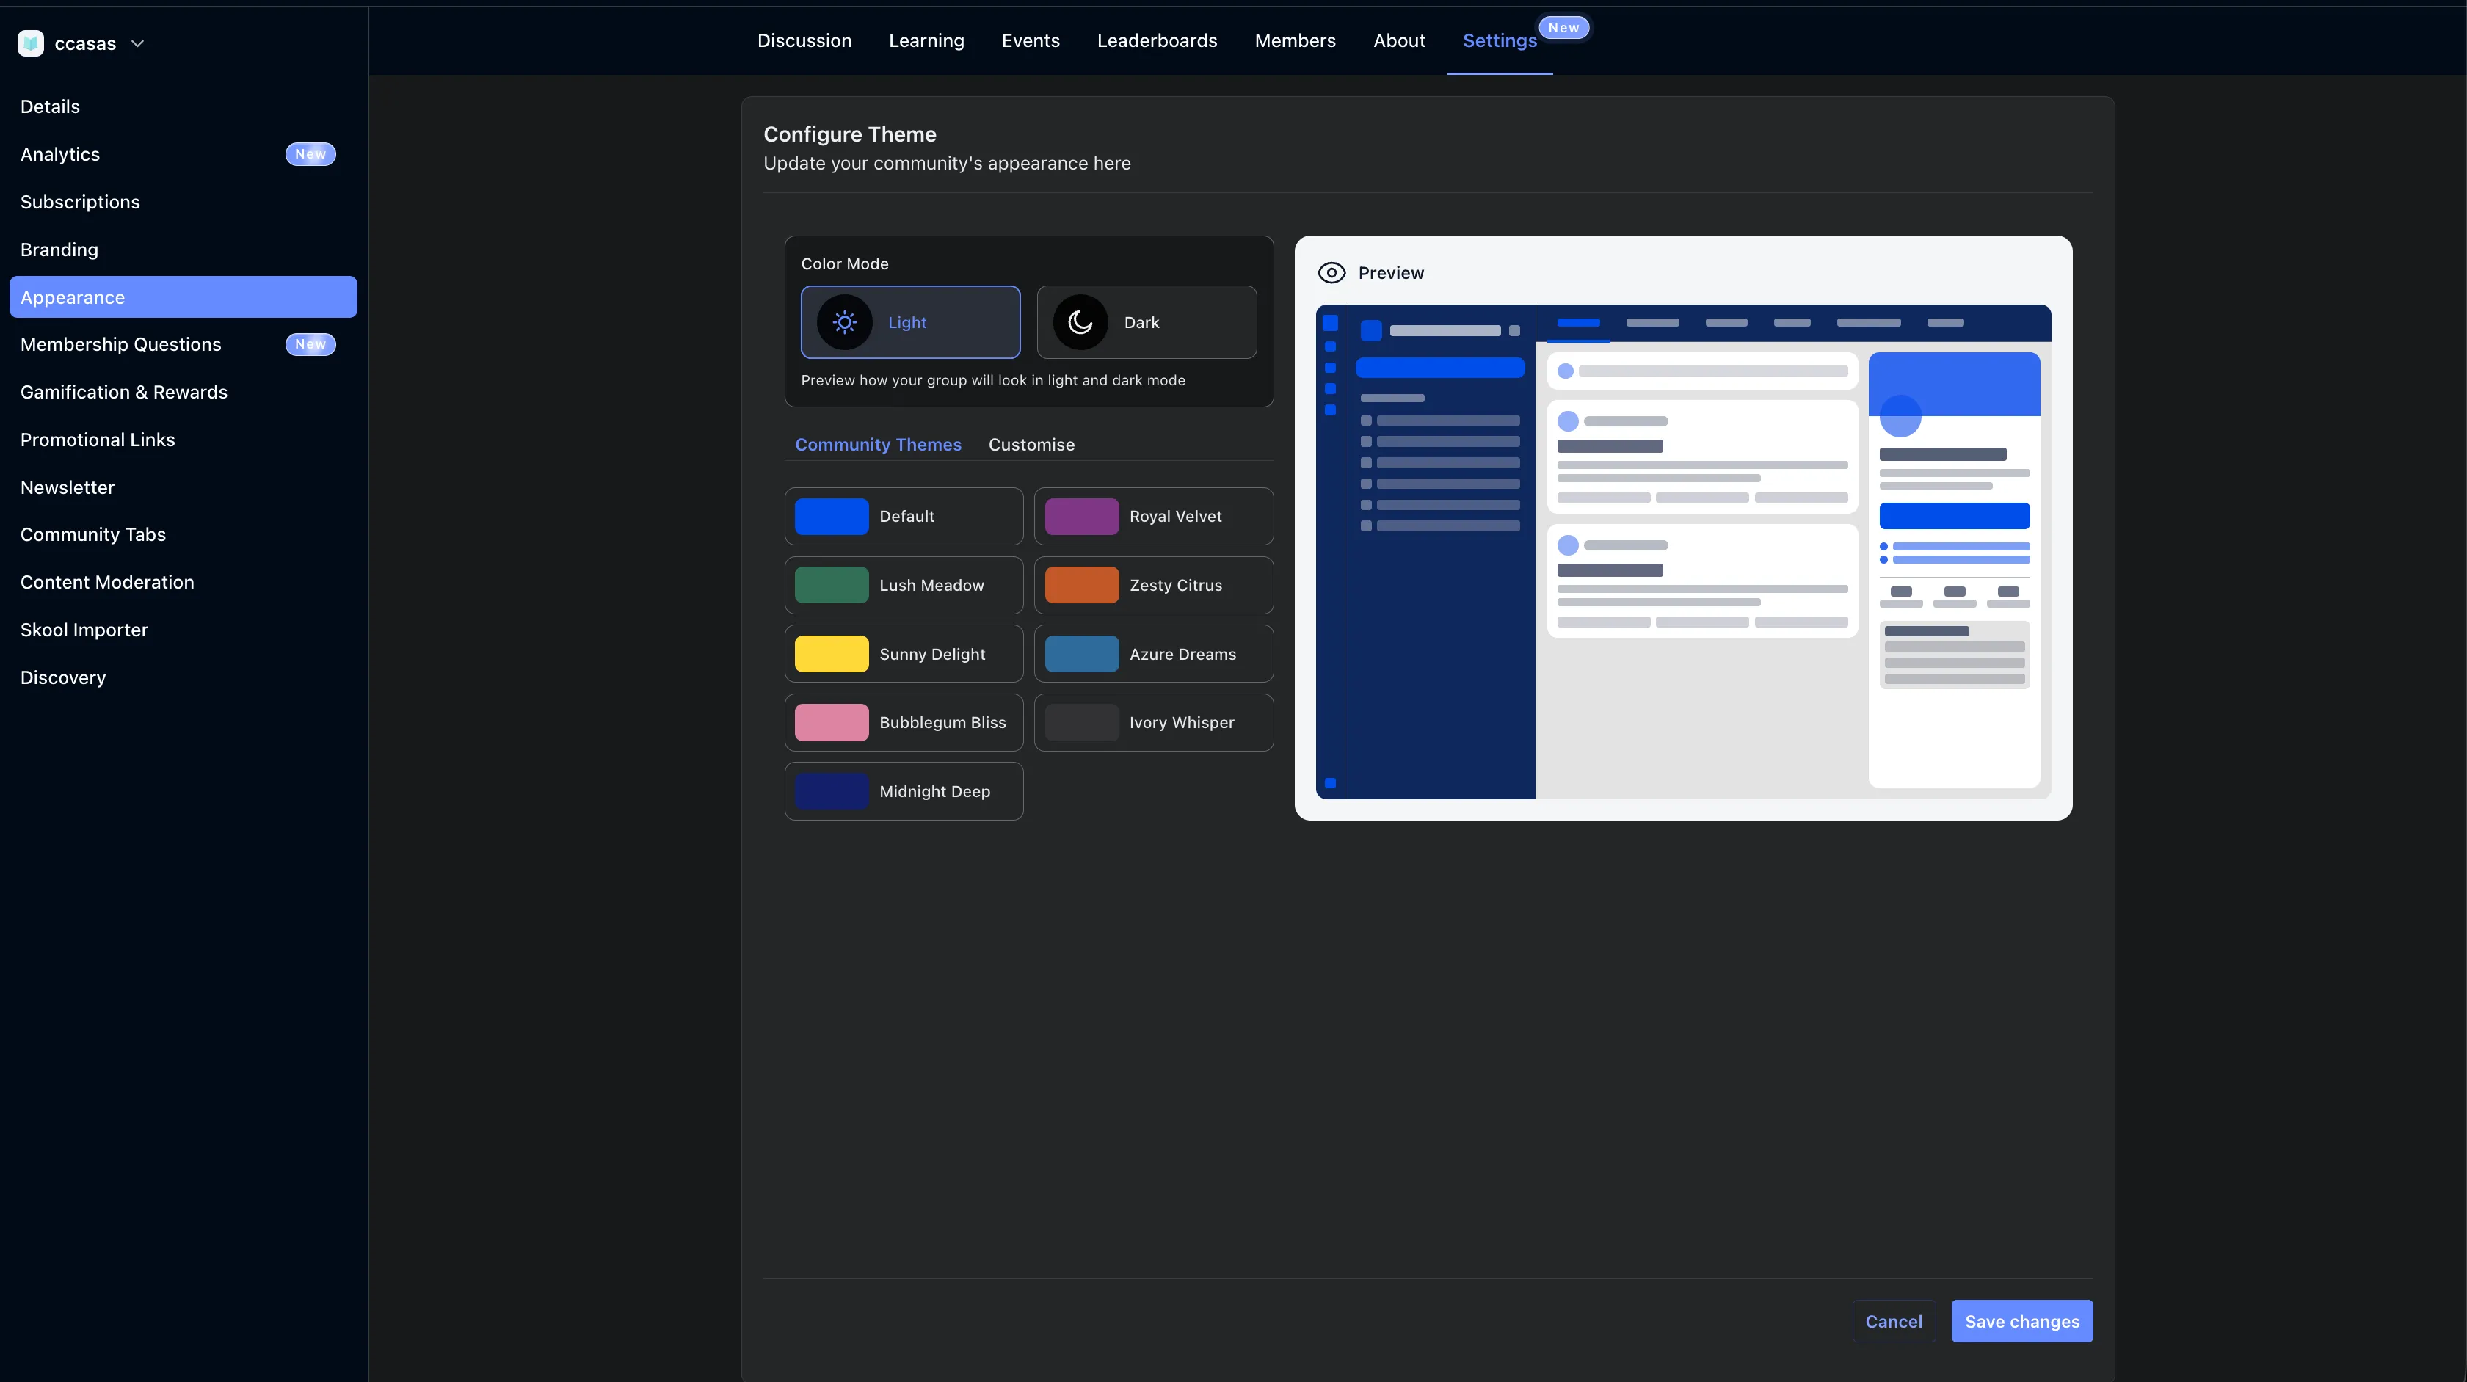The height and width of the screenshot is (1382, 2467).
Task: Open Newsletter settings
Action: [183, 487]
